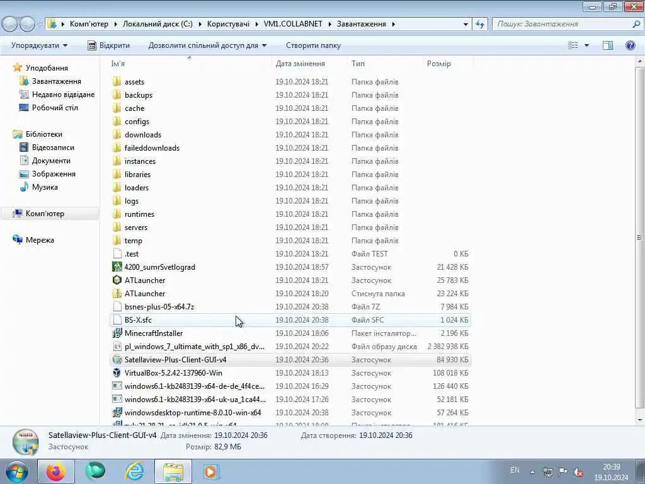
Task: Click the vertical scrollbar thumb in file list
Action: [x=639, y=237]
